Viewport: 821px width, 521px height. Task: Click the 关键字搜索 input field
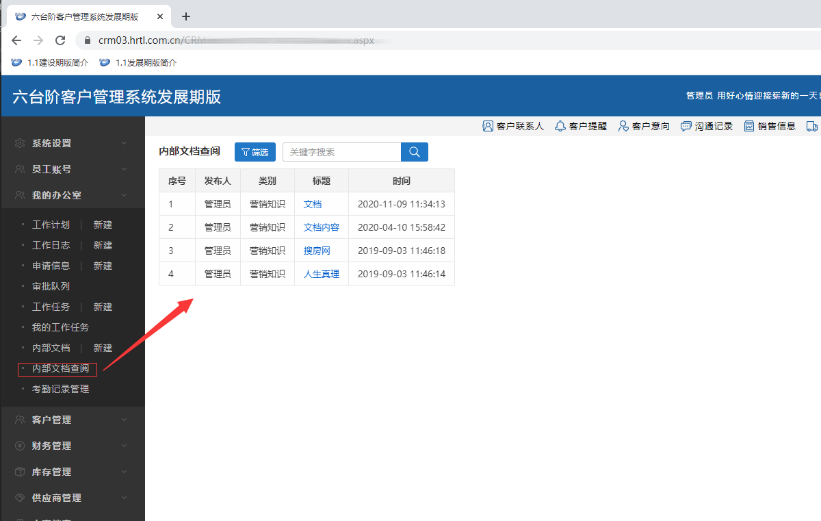point(341,152)
